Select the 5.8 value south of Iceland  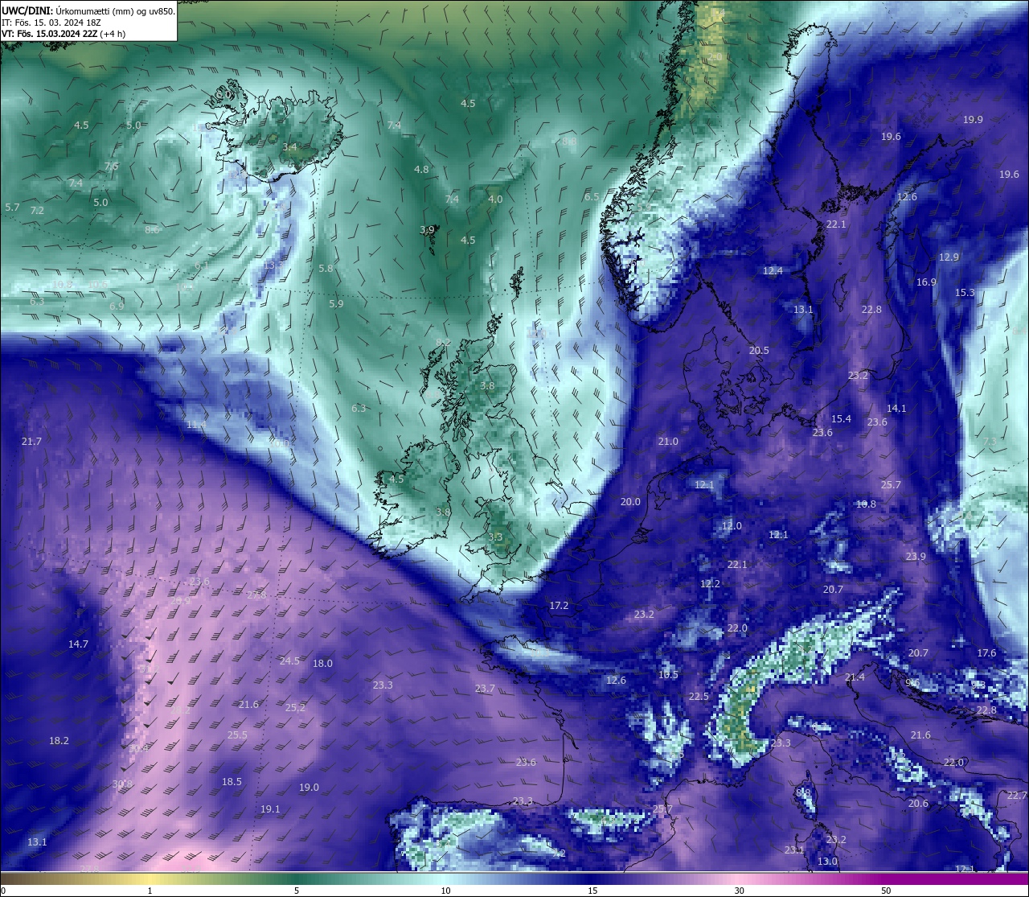pyautogui.click(x=326, y=269)
